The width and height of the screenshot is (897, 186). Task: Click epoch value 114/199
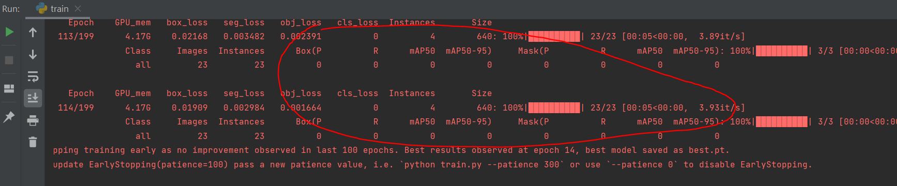(x=76, y=108)
